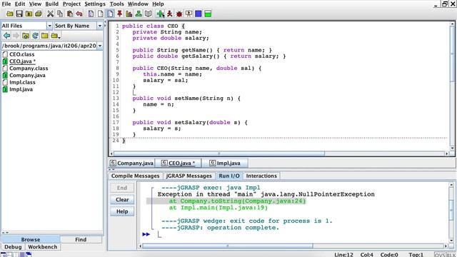Open the Debug tab
457x257 pixels.
coord(13,247)
